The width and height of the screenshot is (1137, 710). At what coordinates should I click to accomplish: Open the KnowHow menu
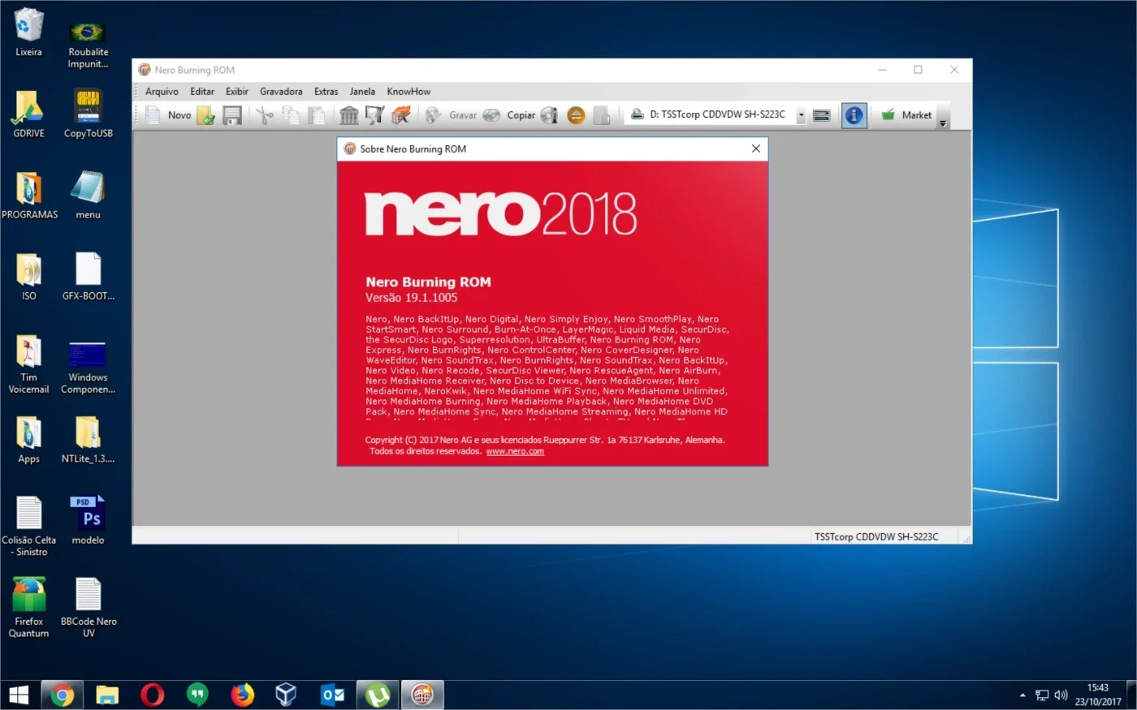point(409,92)
